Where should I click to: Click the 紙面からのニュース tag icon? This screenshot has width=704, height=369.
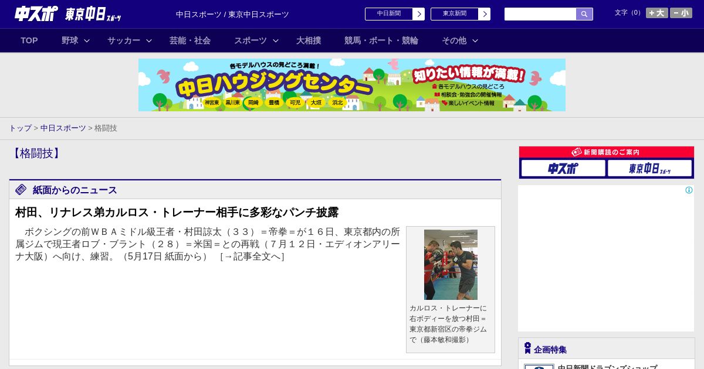tap(21, 190)
